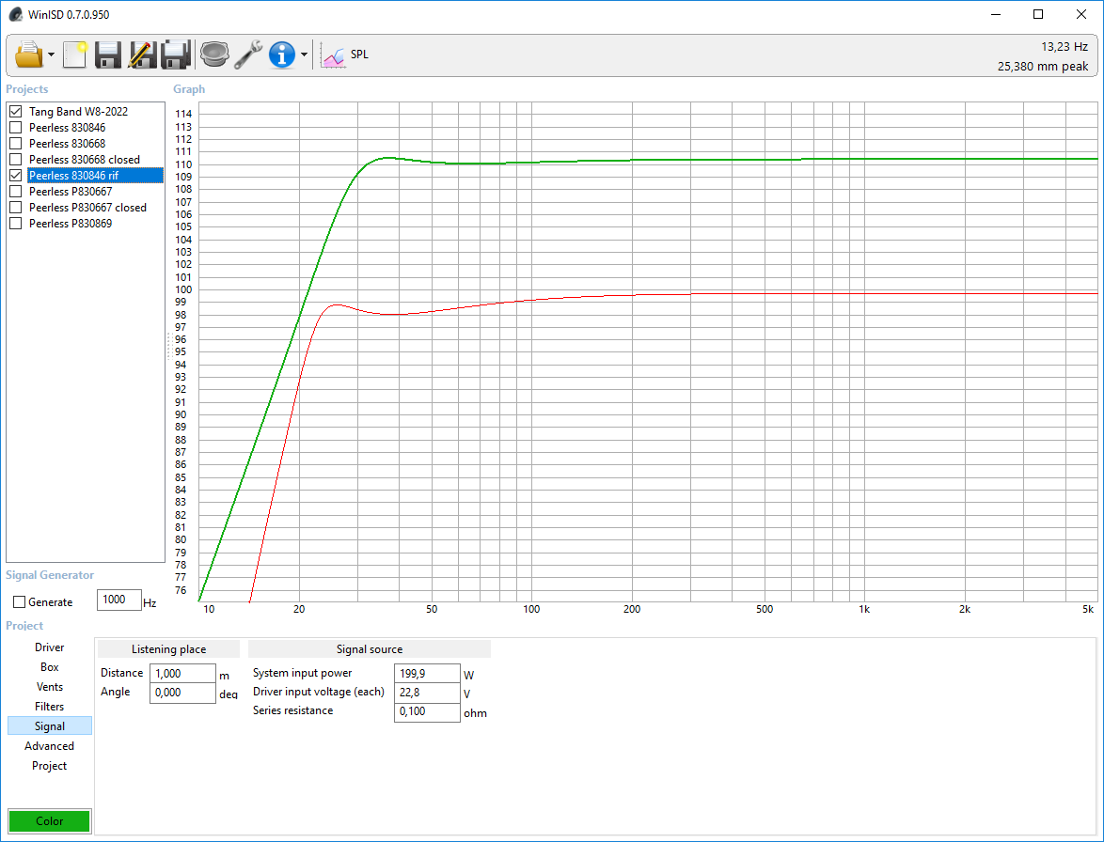Switch to the Advanced tab

[49, 745]
